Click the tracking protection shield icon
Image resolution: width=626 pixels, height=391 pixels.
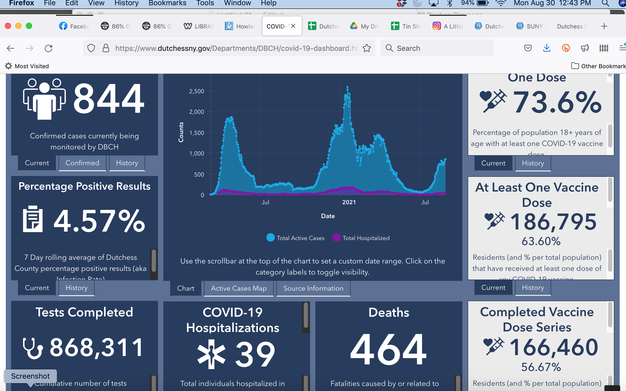pyautogui.click(x=91, y=48)
